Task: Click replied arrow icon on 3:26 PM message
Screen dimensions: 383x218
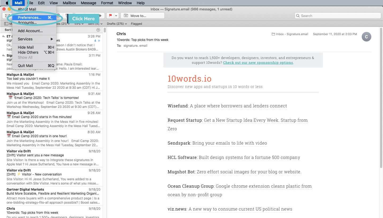Action: click(x=3, y=36)
